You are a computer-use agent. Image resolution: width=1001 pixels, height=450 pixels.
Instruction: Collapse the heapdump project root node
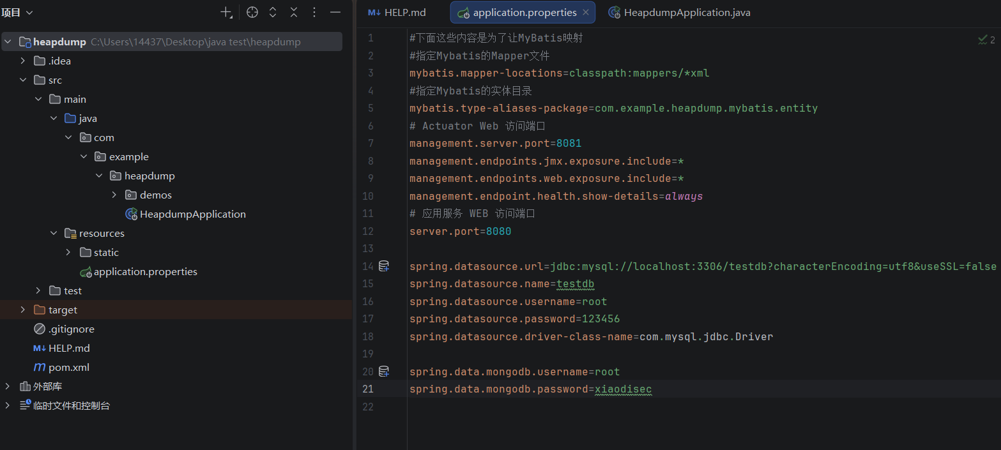tap(8, 42)
